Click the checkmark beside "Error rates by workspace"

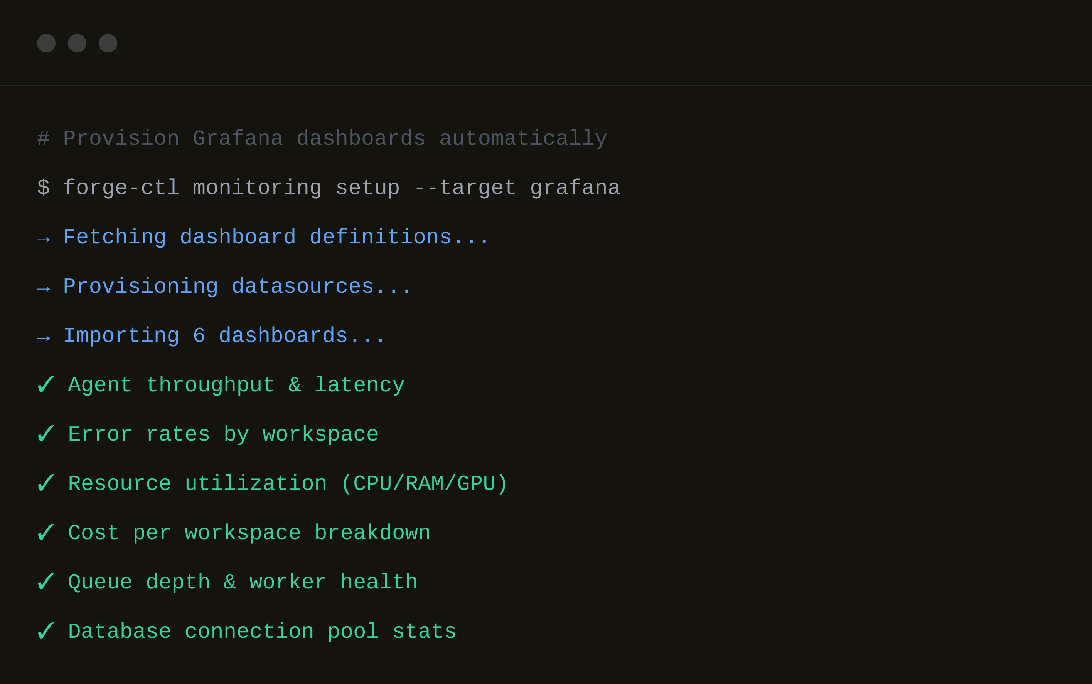(x=46, y=434)
